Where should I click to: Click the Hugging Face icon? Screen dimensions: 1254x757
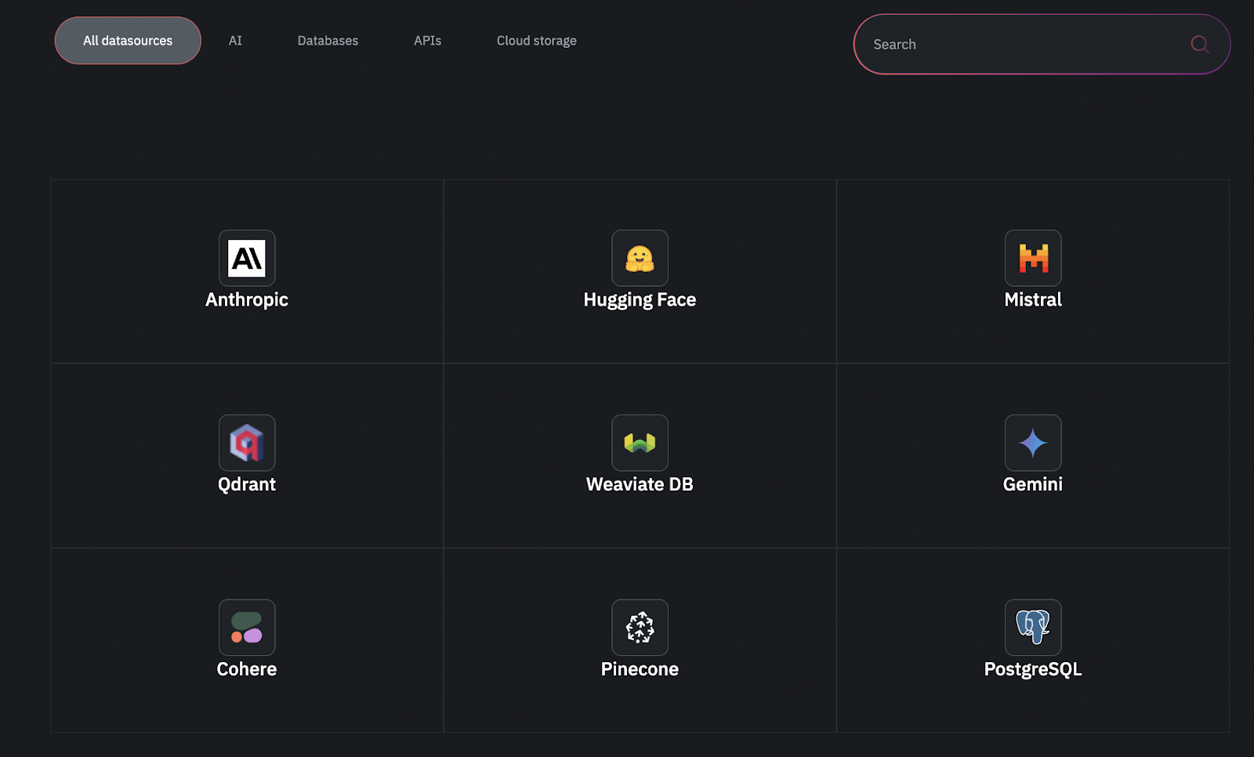click(x=640, y=259)
